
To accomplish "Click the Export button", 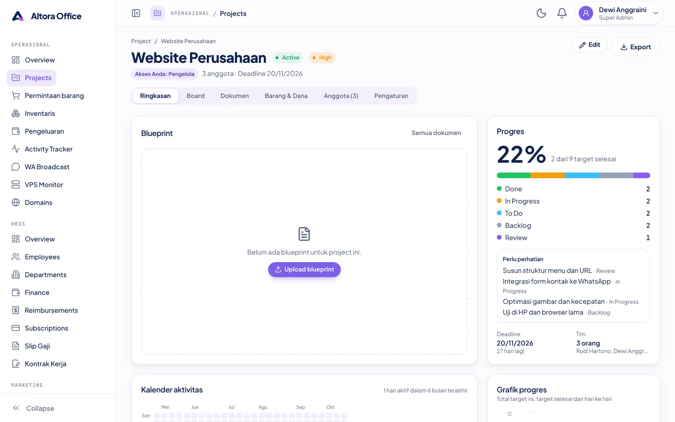I will 635,47.
